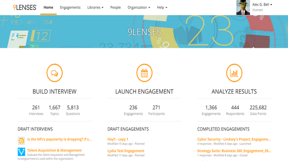Click the COMPLETED ENGAGEMENTS section title
The image size is (288, 161).
pyautogui.click(x=223, y=129)
